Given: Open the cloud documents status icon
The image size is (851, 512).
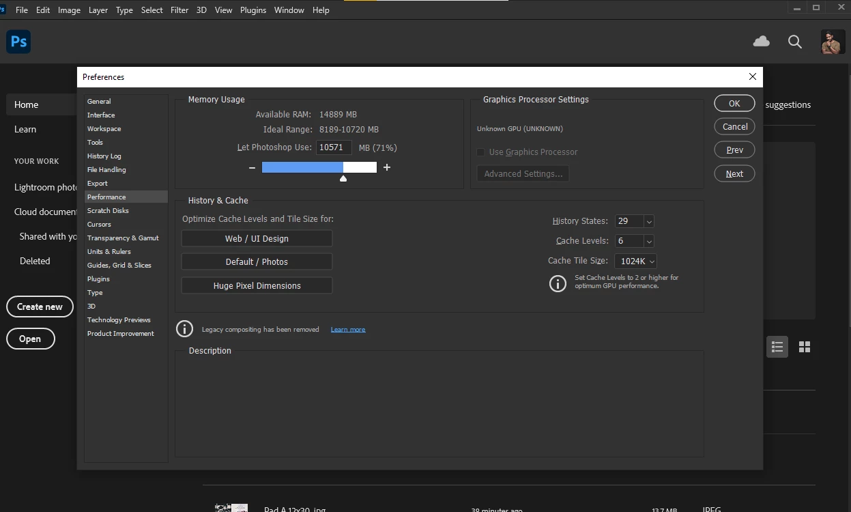Looking at the screenshot, I should point(761,42).
